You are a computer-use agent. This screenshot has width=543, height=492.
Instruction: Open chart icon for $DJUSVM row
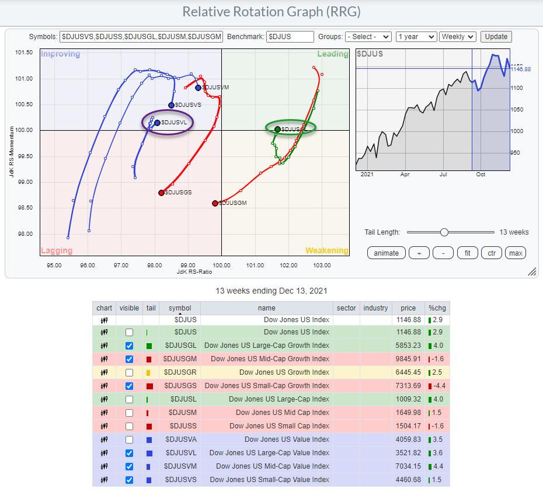[104, 466]
